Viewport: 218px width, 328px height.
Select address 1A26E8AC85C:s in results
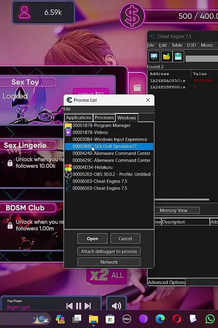tap(168, 81)
